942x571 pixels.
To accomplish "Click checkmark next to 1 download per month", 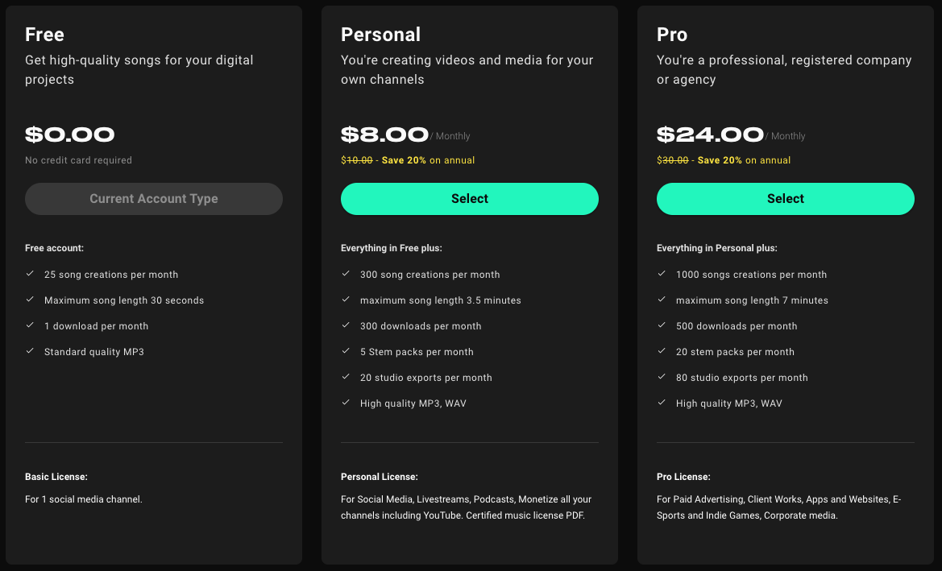I will click(30, 326).
